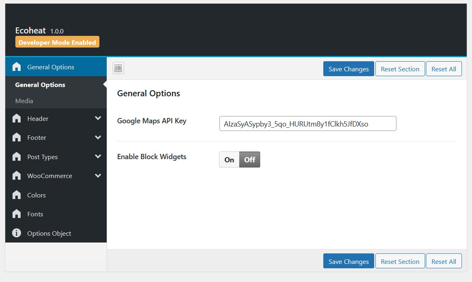Turn Enable Block Widgets On
This screenshot has width=472, height=282.
click(x=230, y=160)
